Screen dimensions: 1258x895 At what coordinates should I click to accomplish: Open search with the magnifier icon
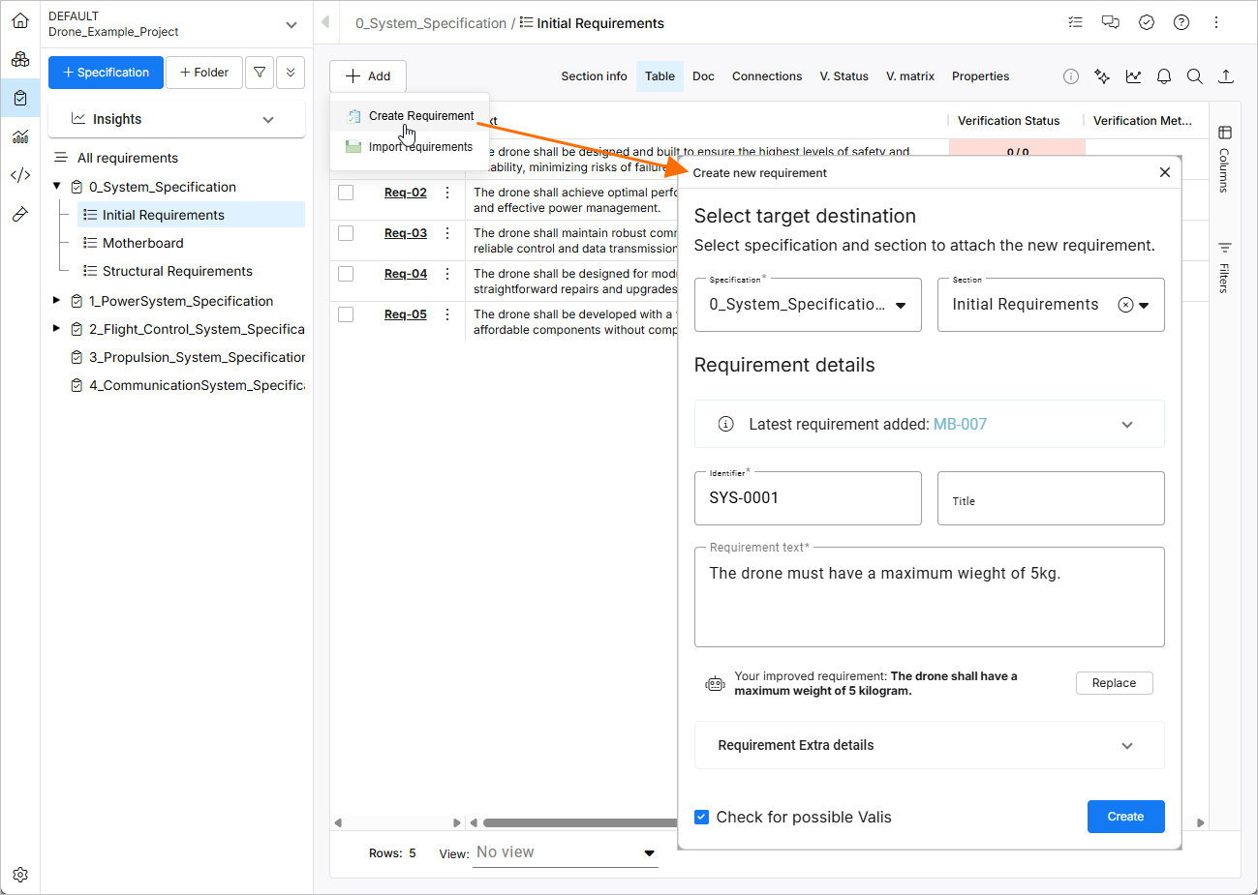tap(1194, 75)
